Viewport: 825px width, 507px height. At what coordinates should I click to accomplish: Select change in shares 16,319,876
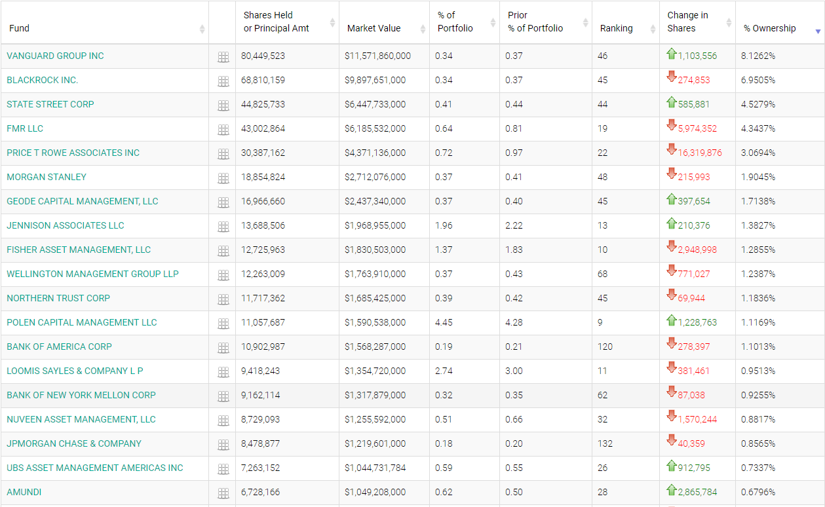(x=700, y=153)
